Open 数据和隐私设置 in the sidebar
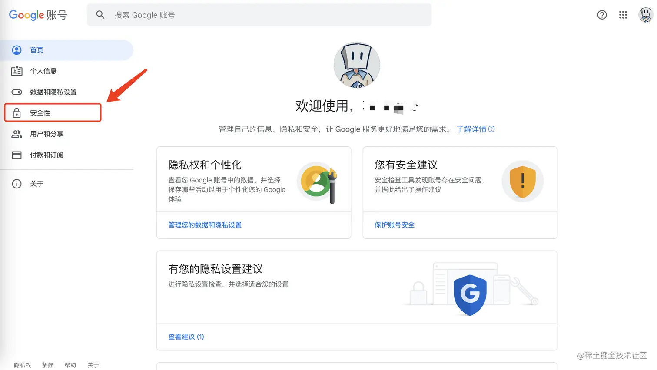 (66, 92)
